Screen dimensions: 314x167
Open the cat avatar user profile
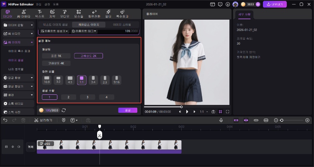[x=235, y=4]
